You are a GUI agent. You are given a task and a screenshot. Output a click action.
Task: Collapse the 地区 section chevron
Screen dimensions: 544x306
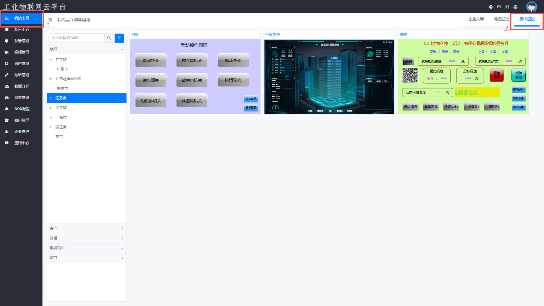pos(122,50)
